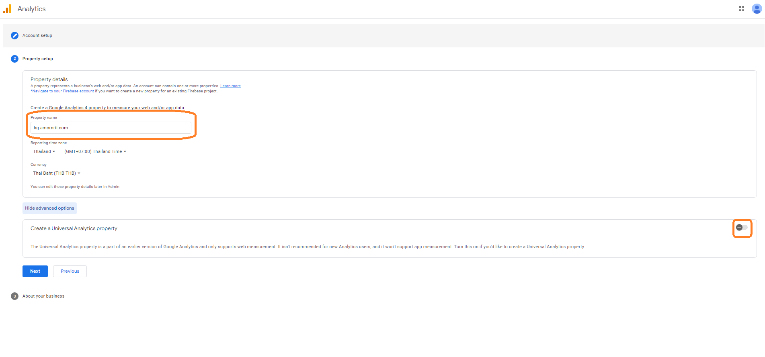
Task: Click the Account setup pencil step icon
Action: coord(14,35)
